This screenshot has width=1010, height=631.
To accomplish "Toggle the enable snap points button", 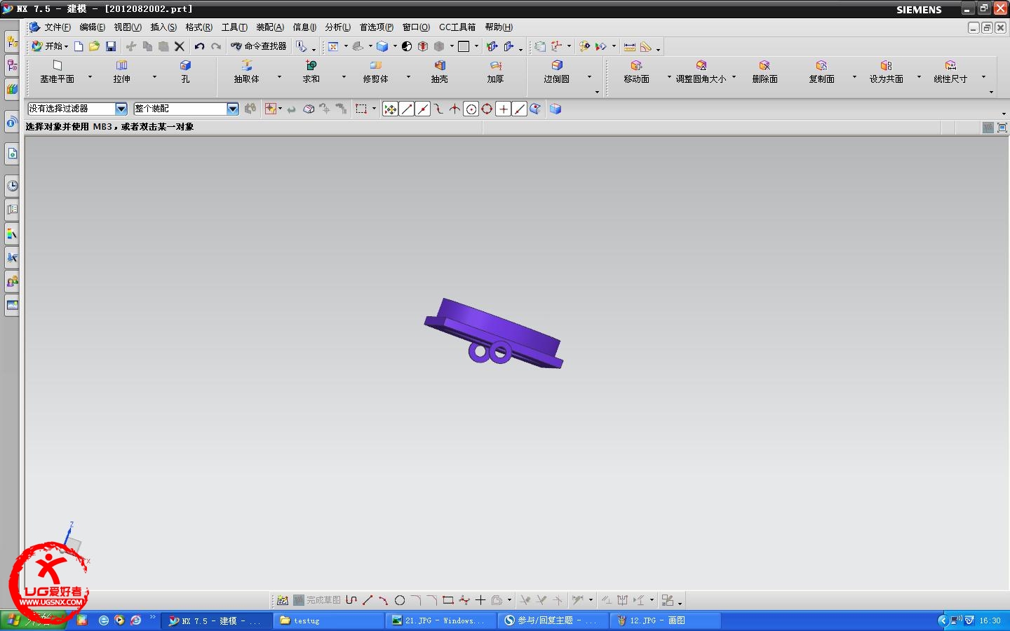I will tap(391, 109).
